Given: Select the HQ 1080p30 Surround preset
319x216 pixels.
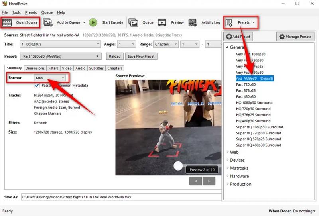Looking at the screenshot, I should click(x=254, y=103).
